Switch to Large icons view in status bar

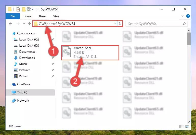[x=187, y=127]
